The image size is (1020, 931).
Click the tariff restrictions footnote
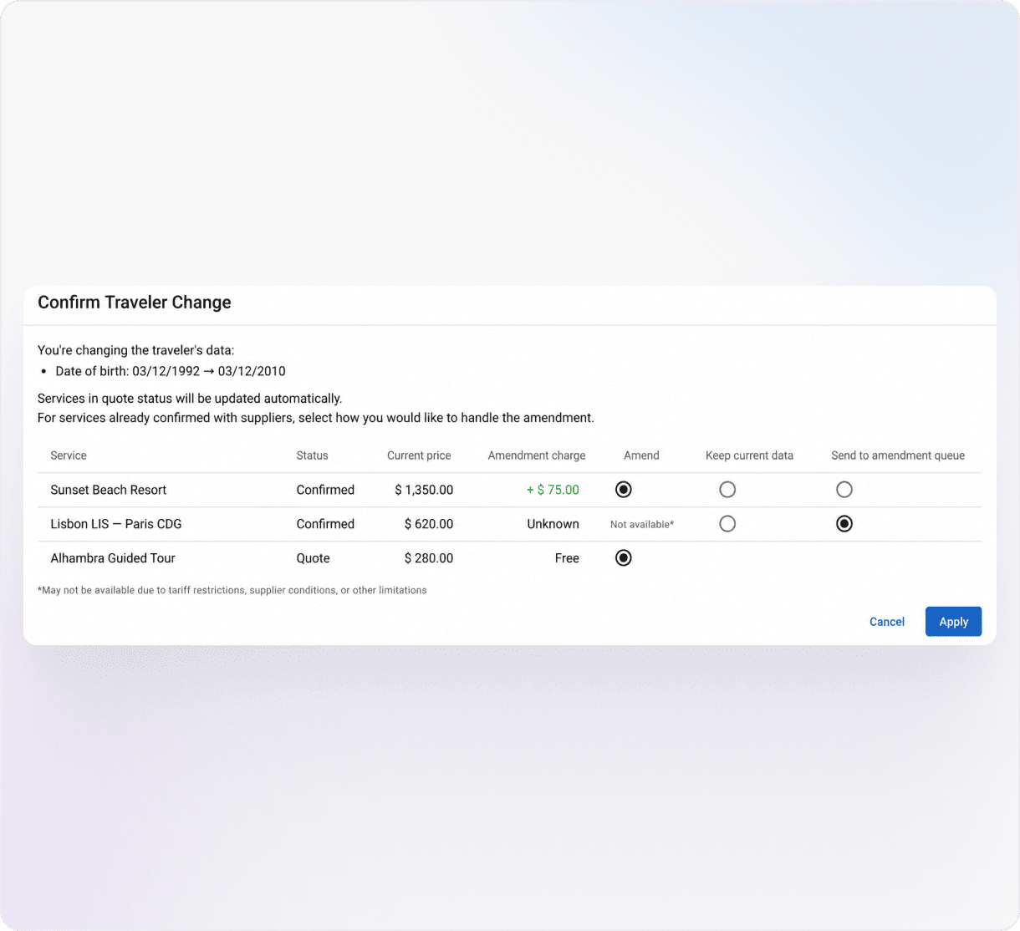tap(232, 590)
